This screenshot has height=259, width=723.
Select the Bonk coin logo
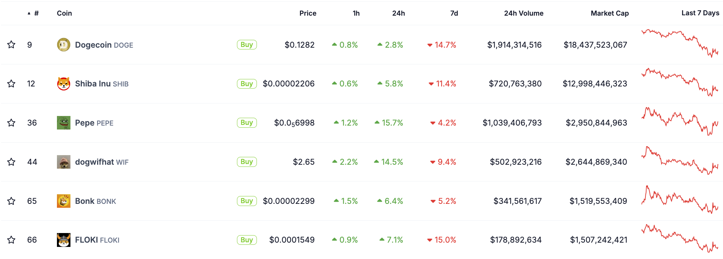(64, 201)
